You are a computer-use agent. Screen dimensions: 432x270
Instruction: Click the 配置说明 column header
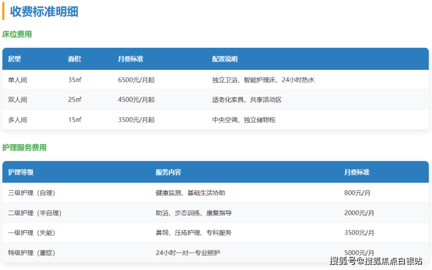(x=225, y=59)
